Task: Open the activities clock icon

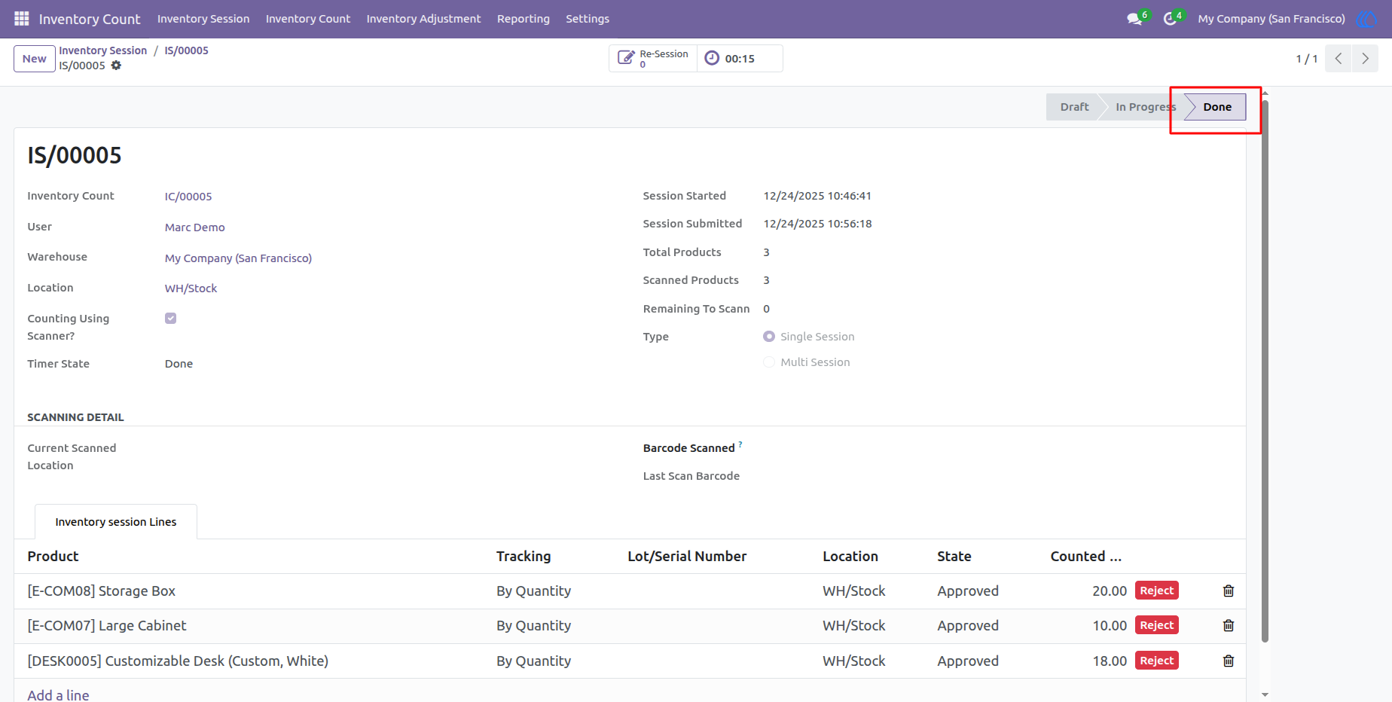Action: pyautogui.click(x=1170, y=19)
